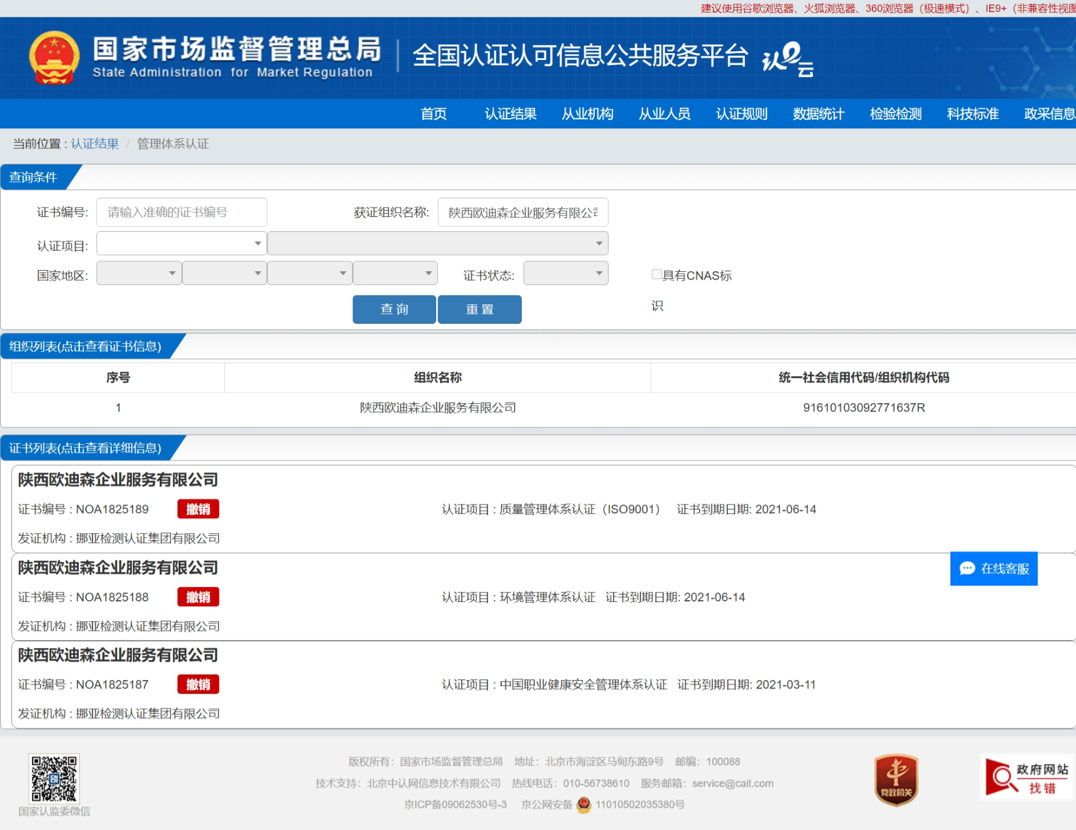The width and height of the screenshot is (1076, 830).
Task: Open the first 认证项目 dropdown
Action: tap(181, 243)
